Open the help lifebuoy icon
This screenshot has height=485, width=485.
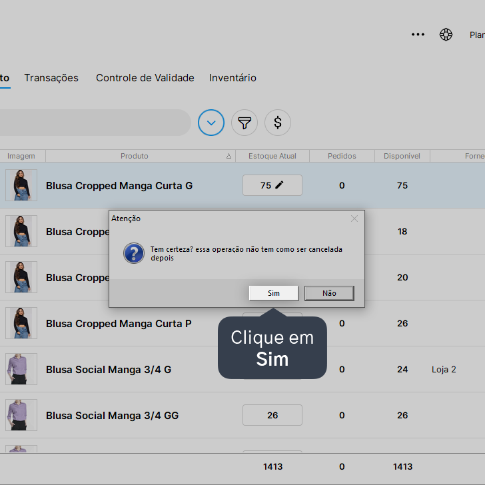(446, 35)
